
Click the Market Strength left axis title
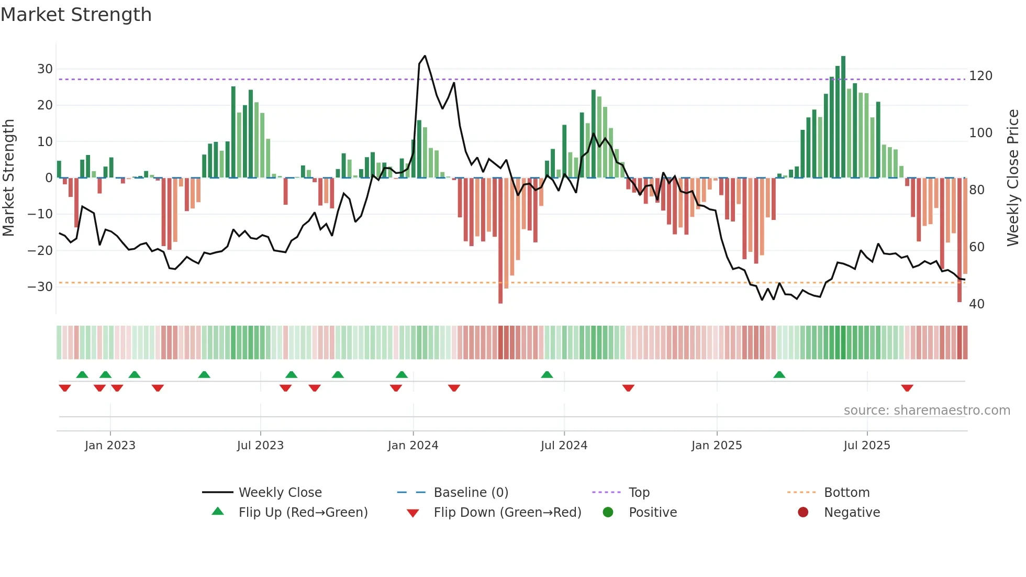click(x=9, y=177)
